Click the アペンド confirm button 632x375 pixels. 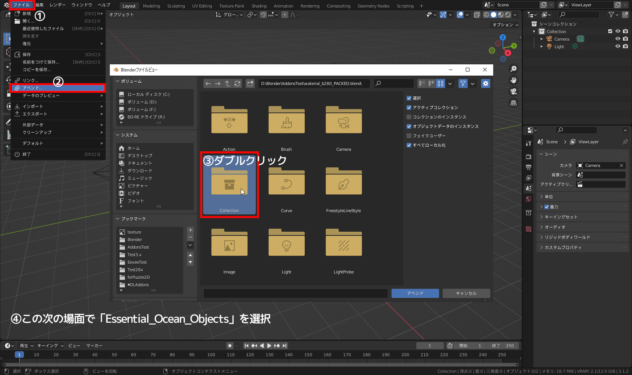(x=415, y=293)
